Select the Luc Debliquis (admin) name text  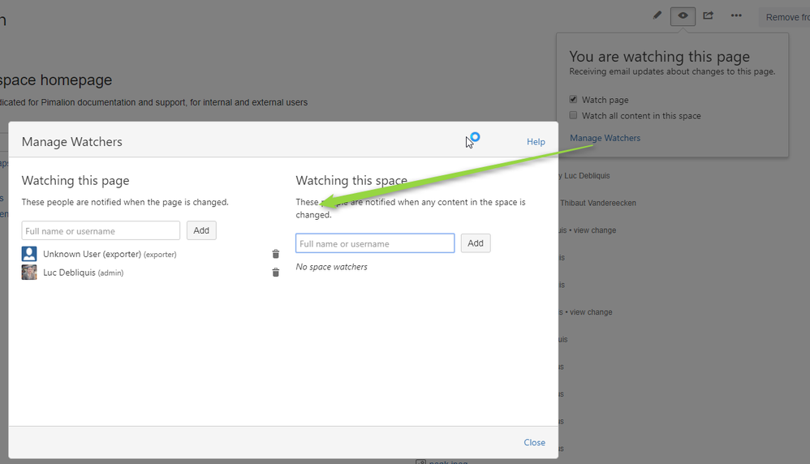pos(83,273)
